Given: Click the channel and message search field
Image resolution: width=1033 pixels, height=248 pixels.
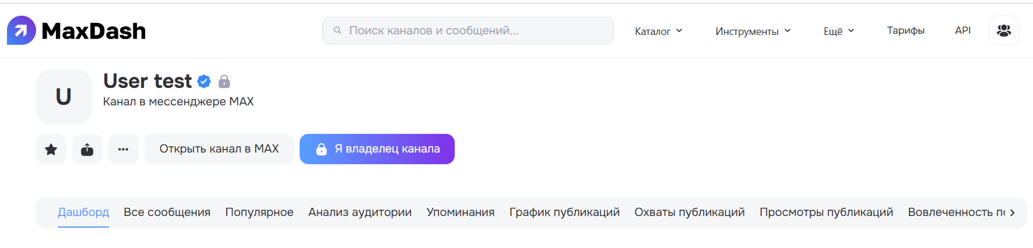Looking at the screenshot, I should (x=468, y=30).
